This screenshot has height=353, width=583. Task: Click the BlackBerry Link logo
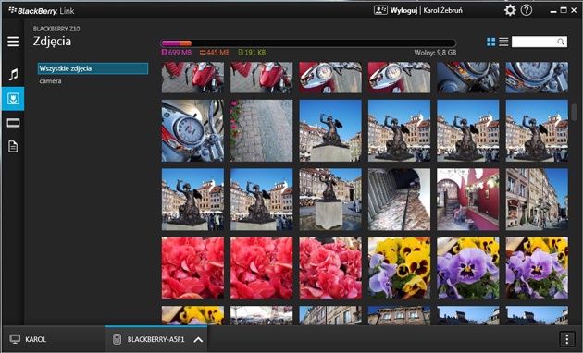(42, 11)
